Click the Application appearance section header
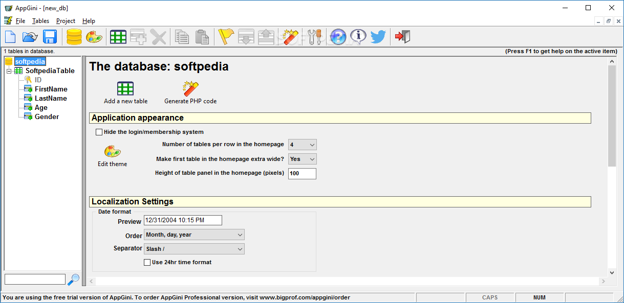 point(340,118)
